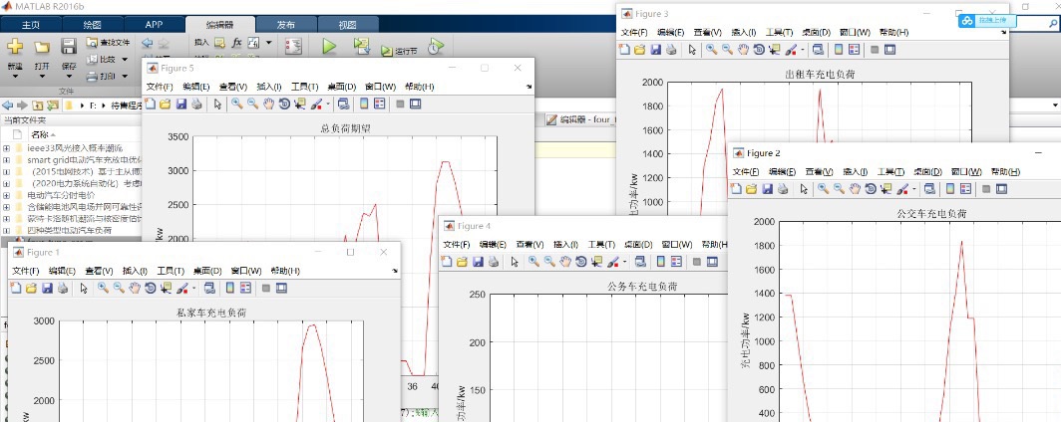Click the green Run button in MATLAB editor
Image resolution: width=1061 pixels, height=422 pixels.
(x=329, y=47)
